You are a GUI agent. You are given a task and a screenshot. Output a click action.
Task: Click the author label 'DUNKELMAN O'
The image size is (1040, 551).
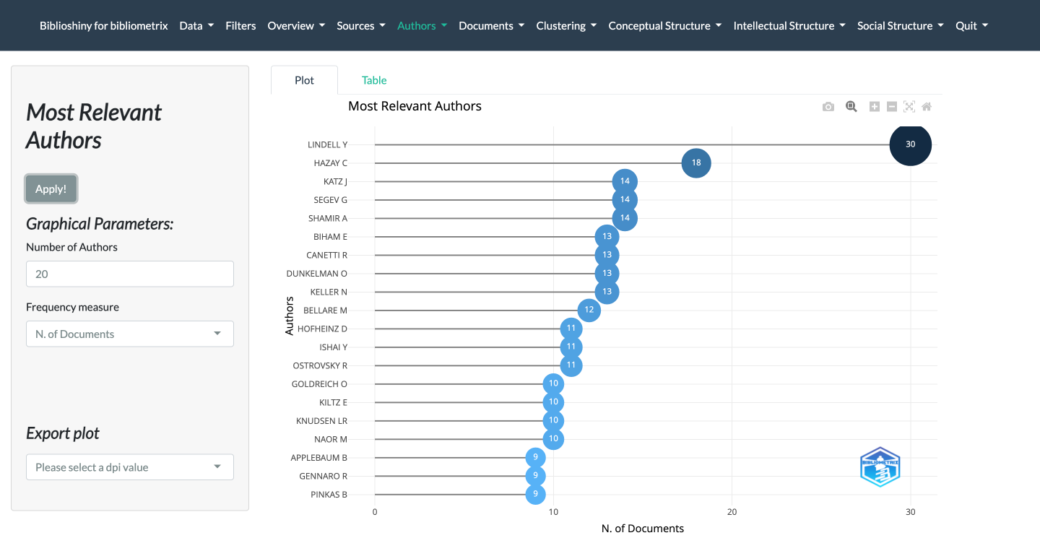(318, 274)
